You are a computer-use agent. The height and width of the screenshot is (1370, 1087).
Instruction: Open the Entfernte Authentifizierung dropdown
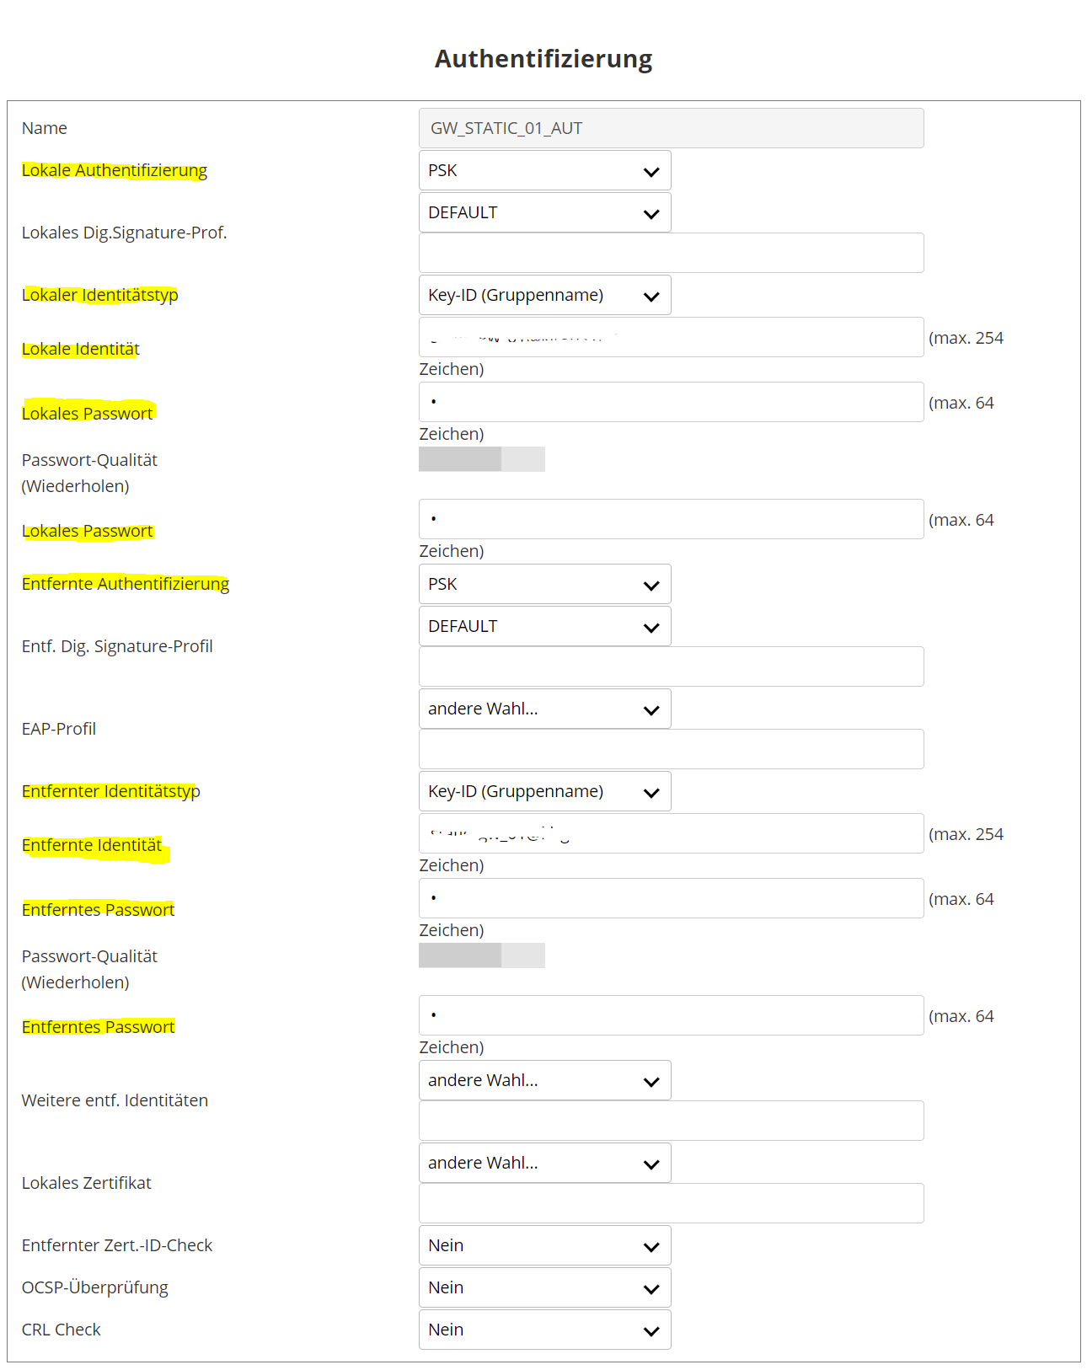point(544,584)
